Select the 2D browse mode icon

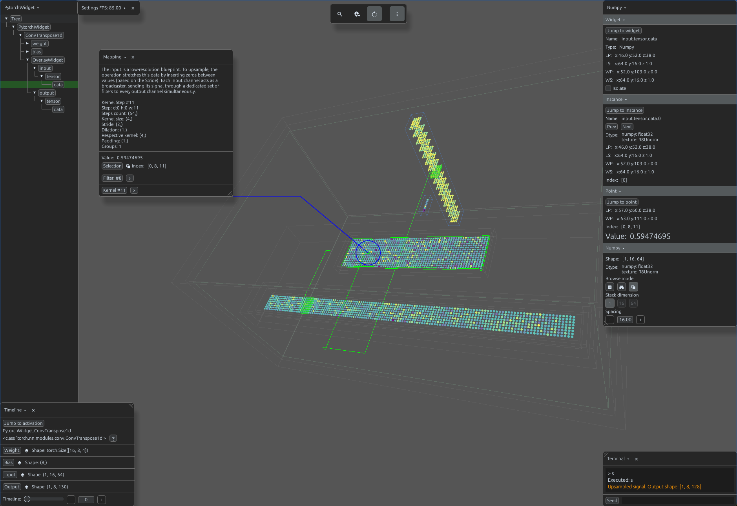pos(610,287)
